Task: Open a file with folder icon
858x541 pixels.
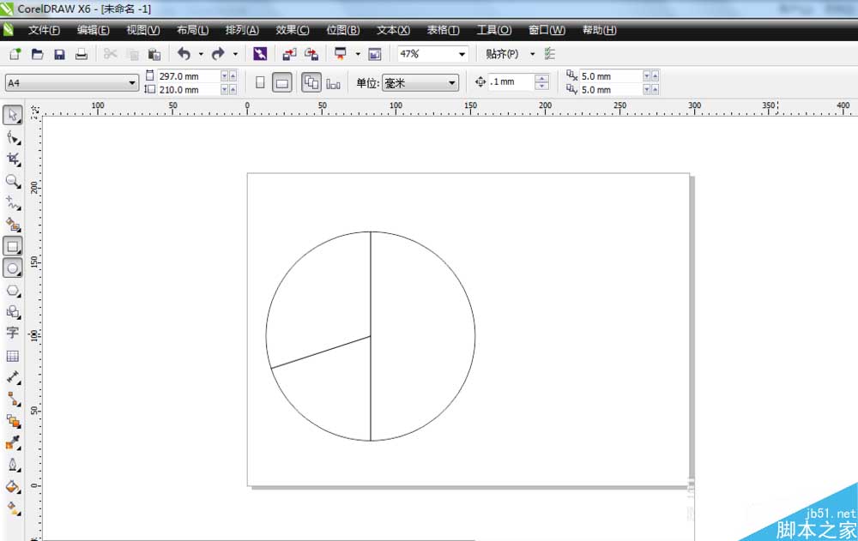Action: tap(37, 54)
